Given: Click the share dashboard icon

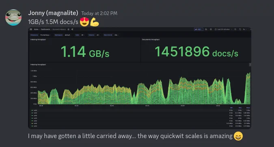Looking at the screenshot, I should (x=72, y=29).
